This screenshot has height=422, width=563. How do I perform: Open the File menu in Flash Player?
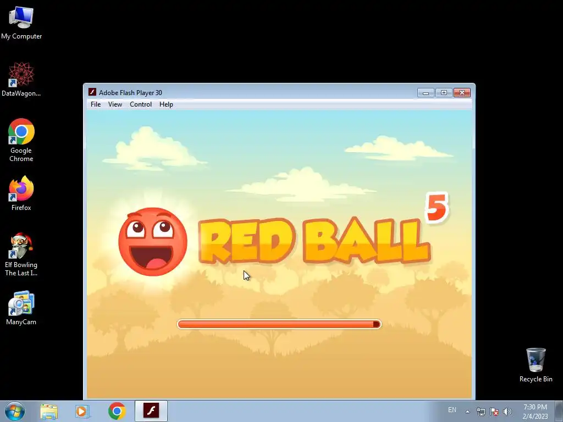[96, 104]
